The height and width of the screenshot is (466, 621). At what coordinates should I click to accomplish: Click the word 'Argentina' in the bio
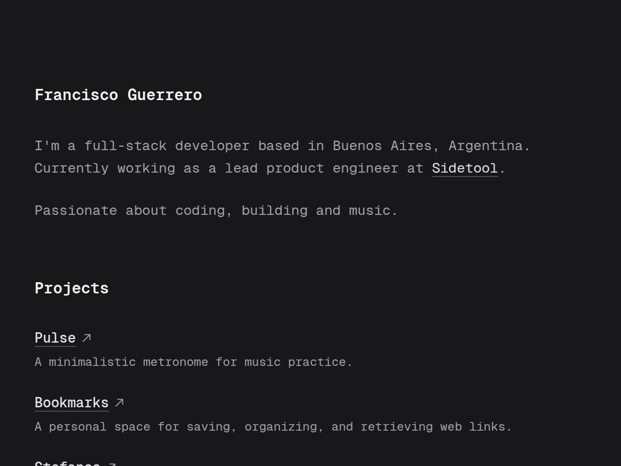[x=486, y=146]
